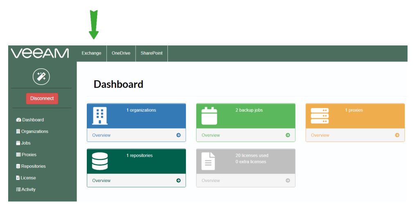Open Jobs in sidebar
Viewport: 418px width, 207px height.
[x=23, y=143]
